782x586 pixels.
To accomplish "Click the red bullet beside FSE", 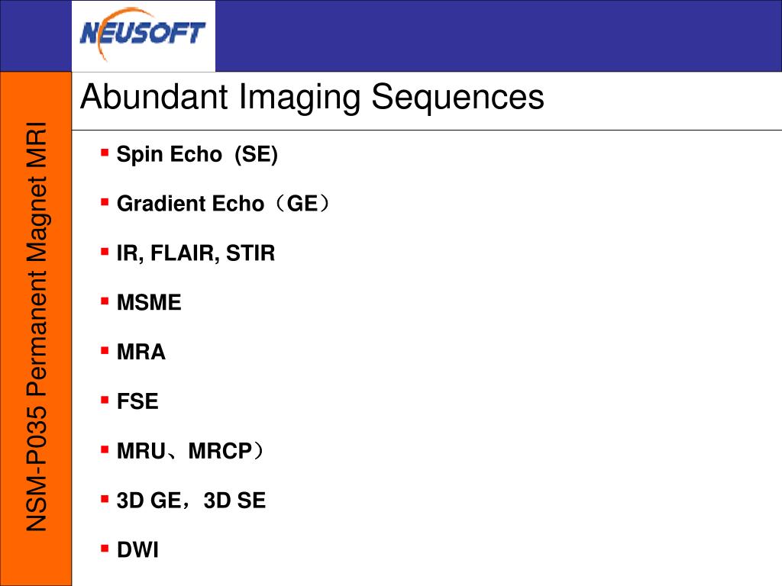I will [x=105, y=400].
